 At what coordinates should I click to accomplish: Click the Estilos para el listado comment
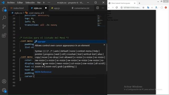[44, 38]
